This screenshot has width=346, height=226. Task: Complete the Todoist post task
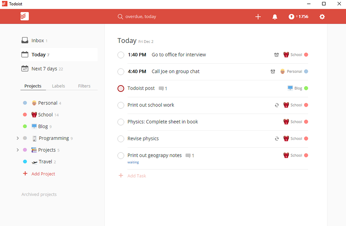[x=121, y=88]
